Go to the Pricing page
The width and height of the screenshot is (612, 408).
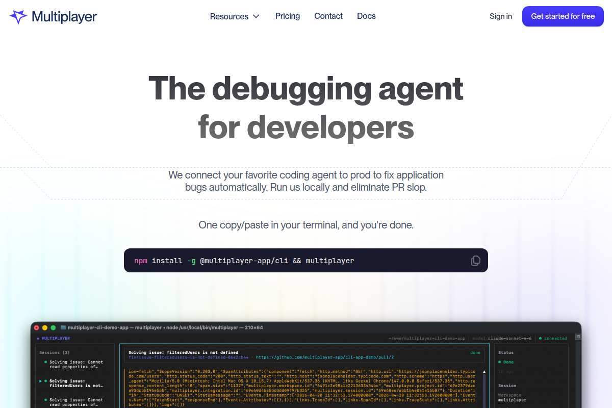(x=288, y=16)
